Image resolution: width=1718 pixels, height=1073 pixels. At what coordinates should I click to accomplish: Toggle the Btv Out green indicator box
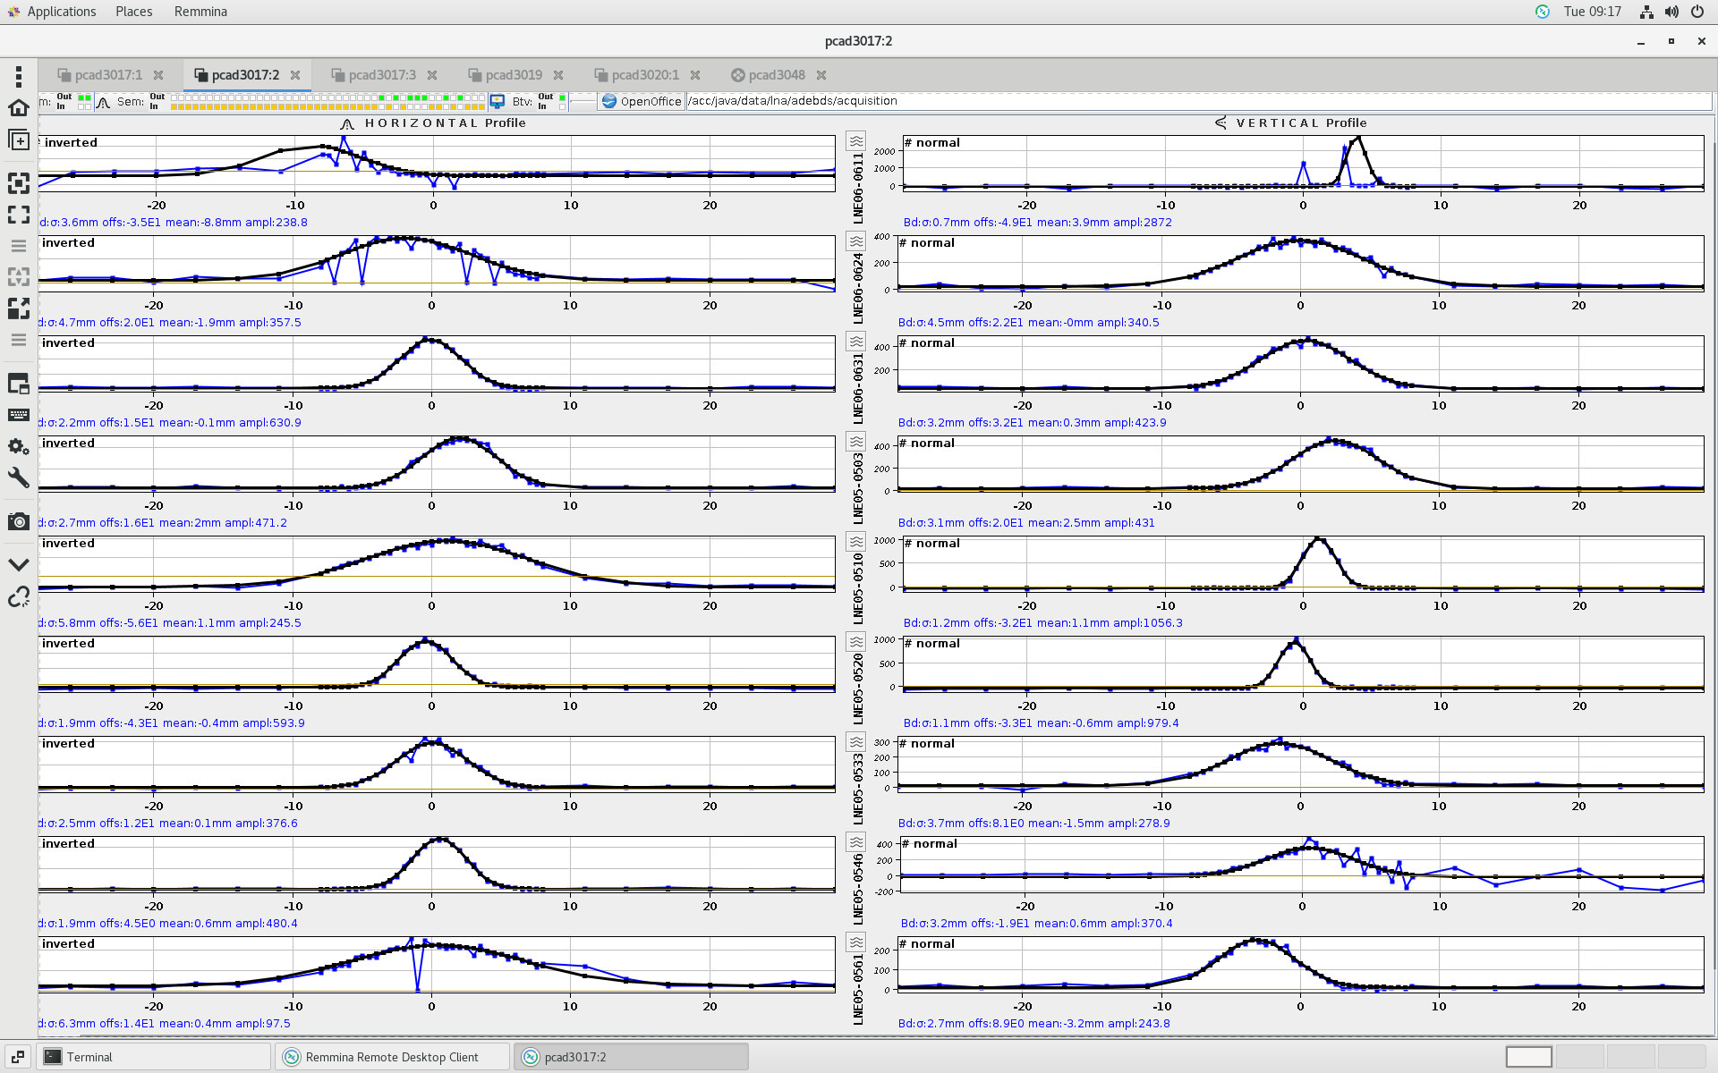point(562,97)
